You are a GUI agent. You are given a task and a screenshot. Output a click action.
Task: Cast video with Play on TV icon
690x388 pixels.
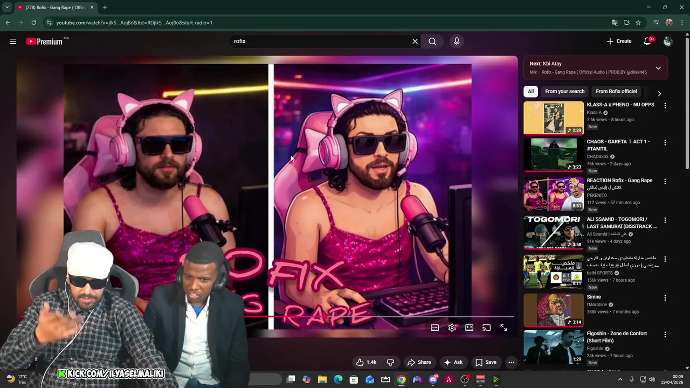487,328
